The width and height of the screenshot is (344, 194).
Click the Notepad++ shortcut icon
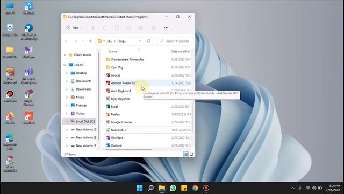tap(107, 130)
